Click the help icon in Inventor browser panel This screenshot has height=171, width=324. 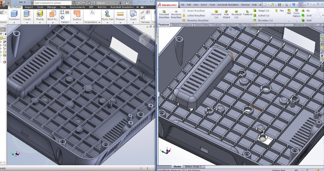click(x=3, y=29)
